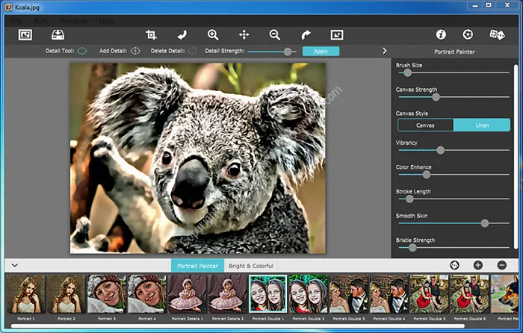Select the Portrait 1 preset thumbnail

(x=26, y=294)
